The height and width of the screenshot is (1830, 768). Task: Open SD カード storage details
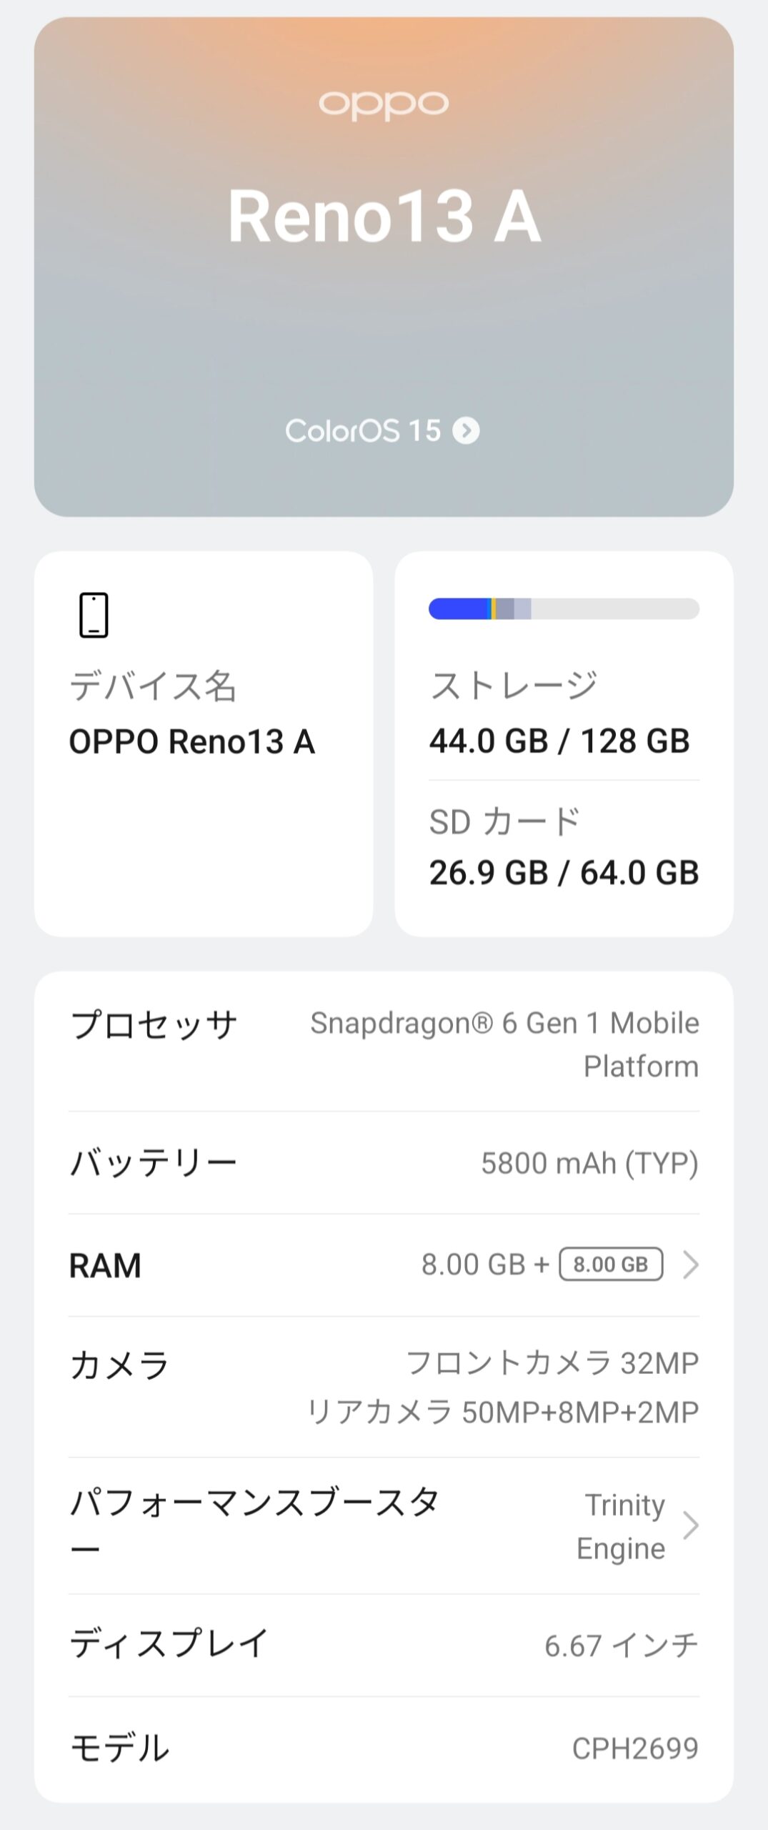pyautogui.click(x=564, y=847)
